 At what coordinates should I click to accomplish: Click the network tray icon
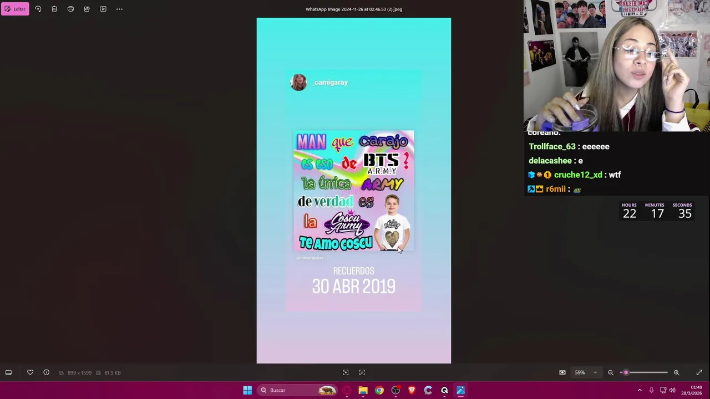click(663, 390)
